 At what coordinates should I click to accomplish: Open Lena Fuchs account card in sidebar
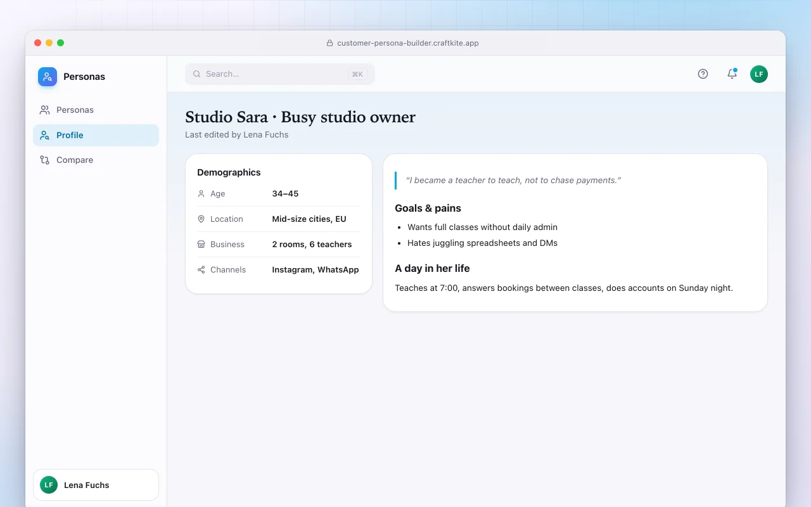[96, 485]
